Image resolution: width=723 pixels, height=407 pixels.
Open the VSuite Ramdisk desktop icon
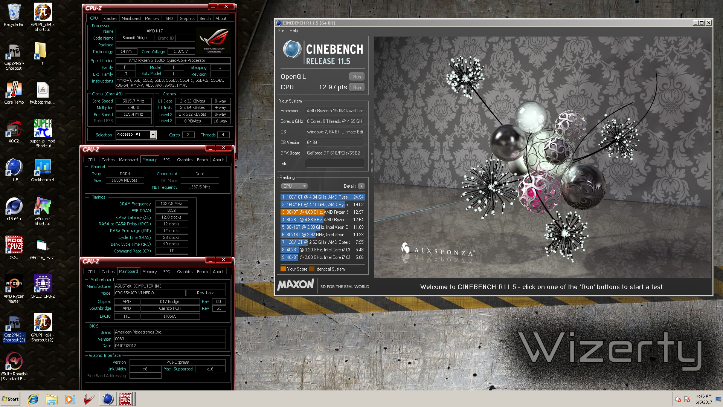point(14,367)
